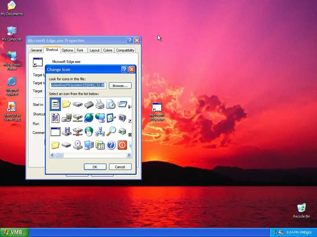Choose the printer icon in the list

point(100,104)
